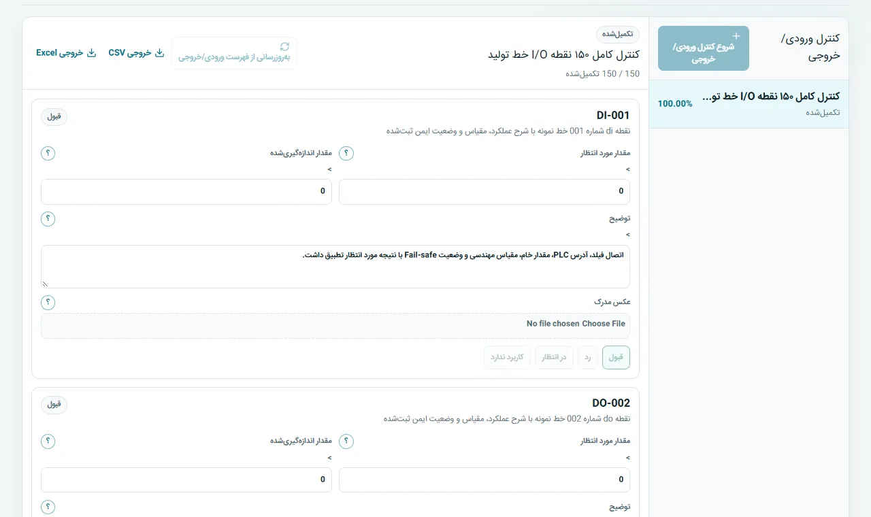Focus the DI-001 description textarea
The width and height of the screenshot is (871, 517).
[335, 267]
